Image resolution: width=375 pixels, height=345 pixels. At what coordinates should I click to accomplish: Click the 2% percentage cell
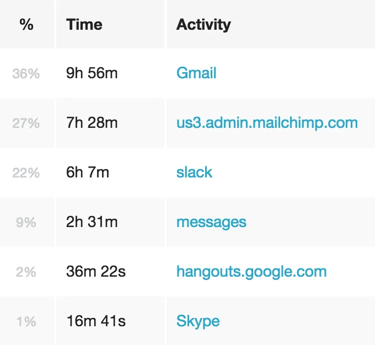(26, 272)
